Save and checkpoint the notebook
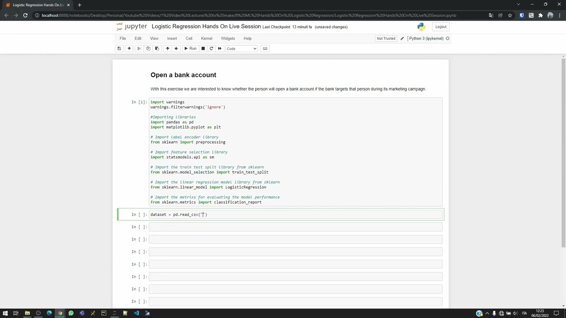566x318 pixels. (119, 49)
